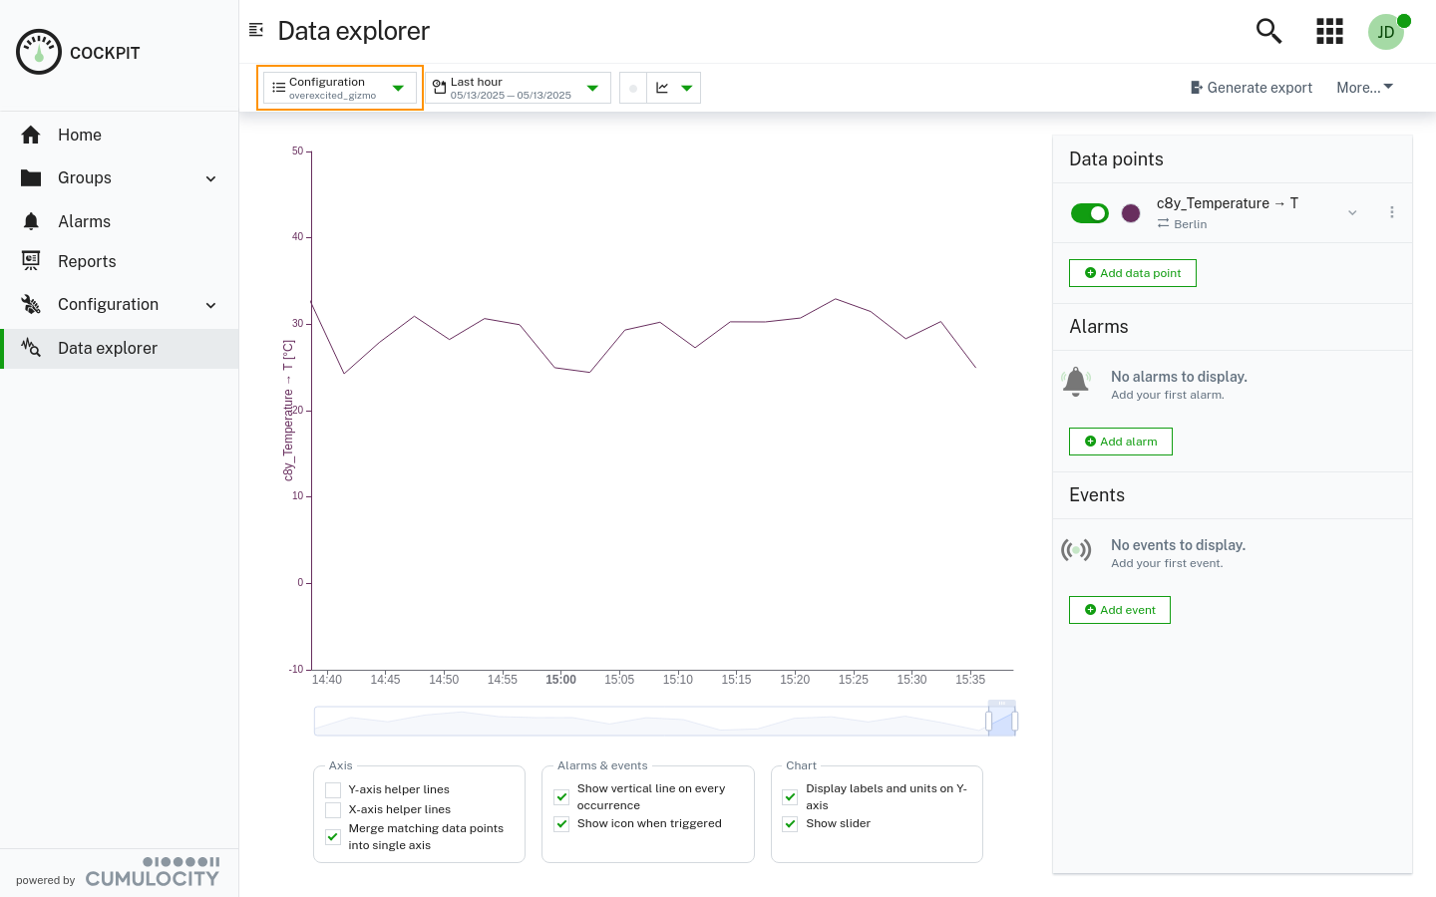Click the Generate export file icon
The image size is (1436, 897).
tap(1197, 88)
